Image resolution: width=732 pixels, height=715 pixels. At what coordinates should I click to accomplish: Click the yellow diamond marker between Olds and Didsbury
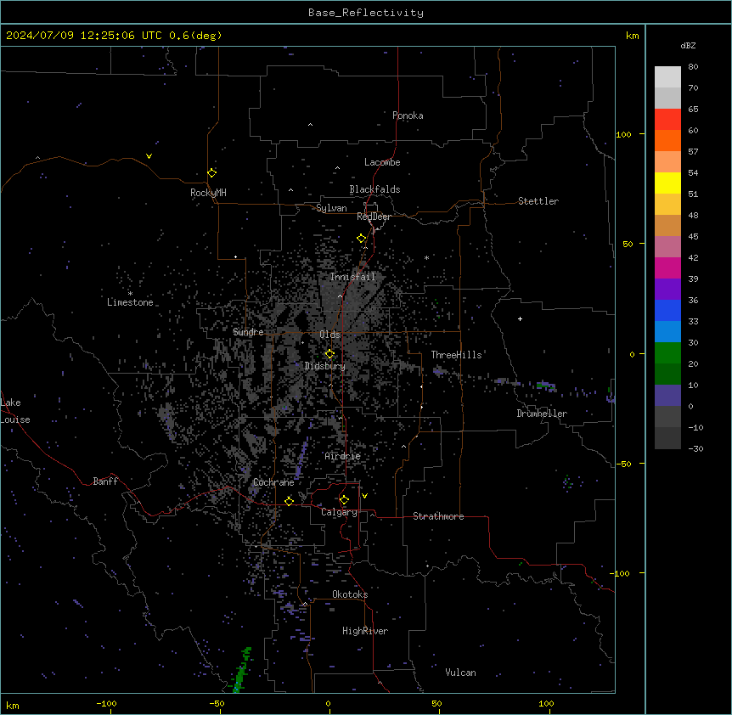(330, 354)
